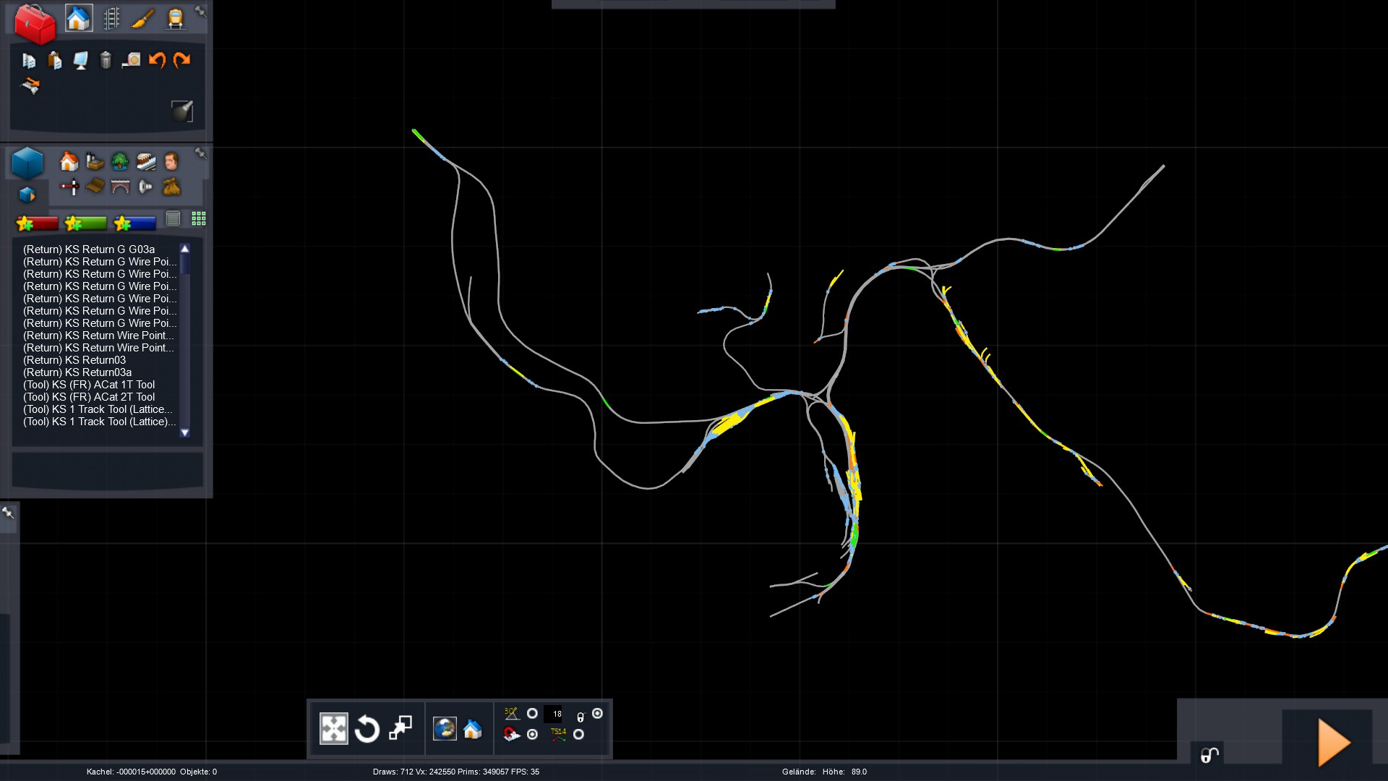Click the trash can Delete icon

pos(106,60)
